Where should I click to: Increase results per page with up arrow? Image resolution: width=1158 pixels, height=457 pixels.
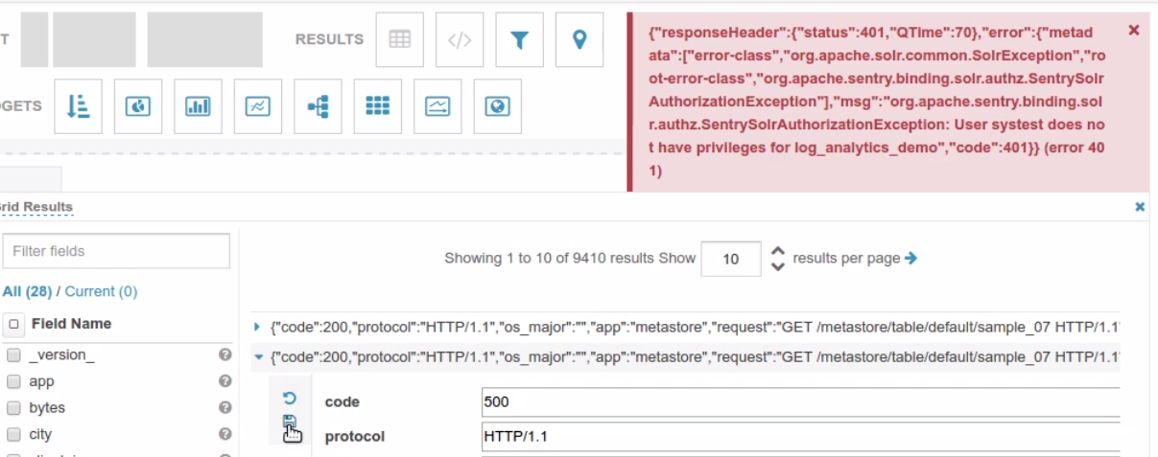778,252
